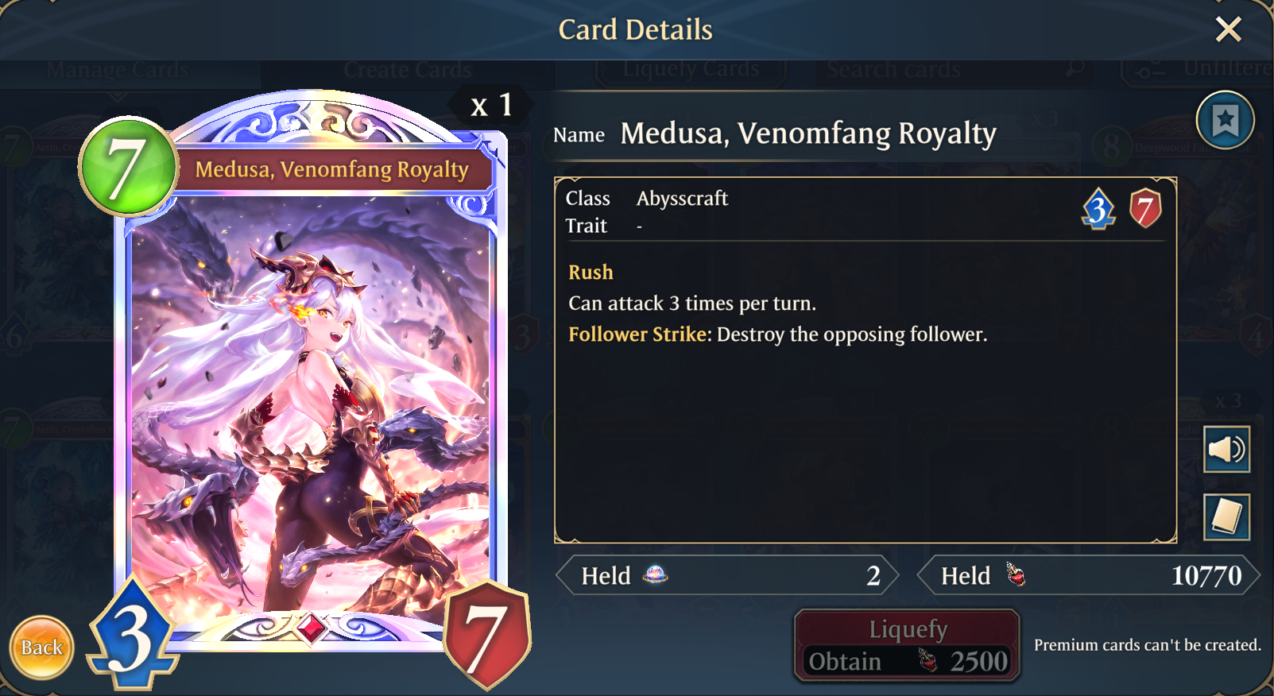This screenshot has height=696, width=1274.
Task: Open the Create Cards tab
Action: pyautogui.click(x=408, y=70)
